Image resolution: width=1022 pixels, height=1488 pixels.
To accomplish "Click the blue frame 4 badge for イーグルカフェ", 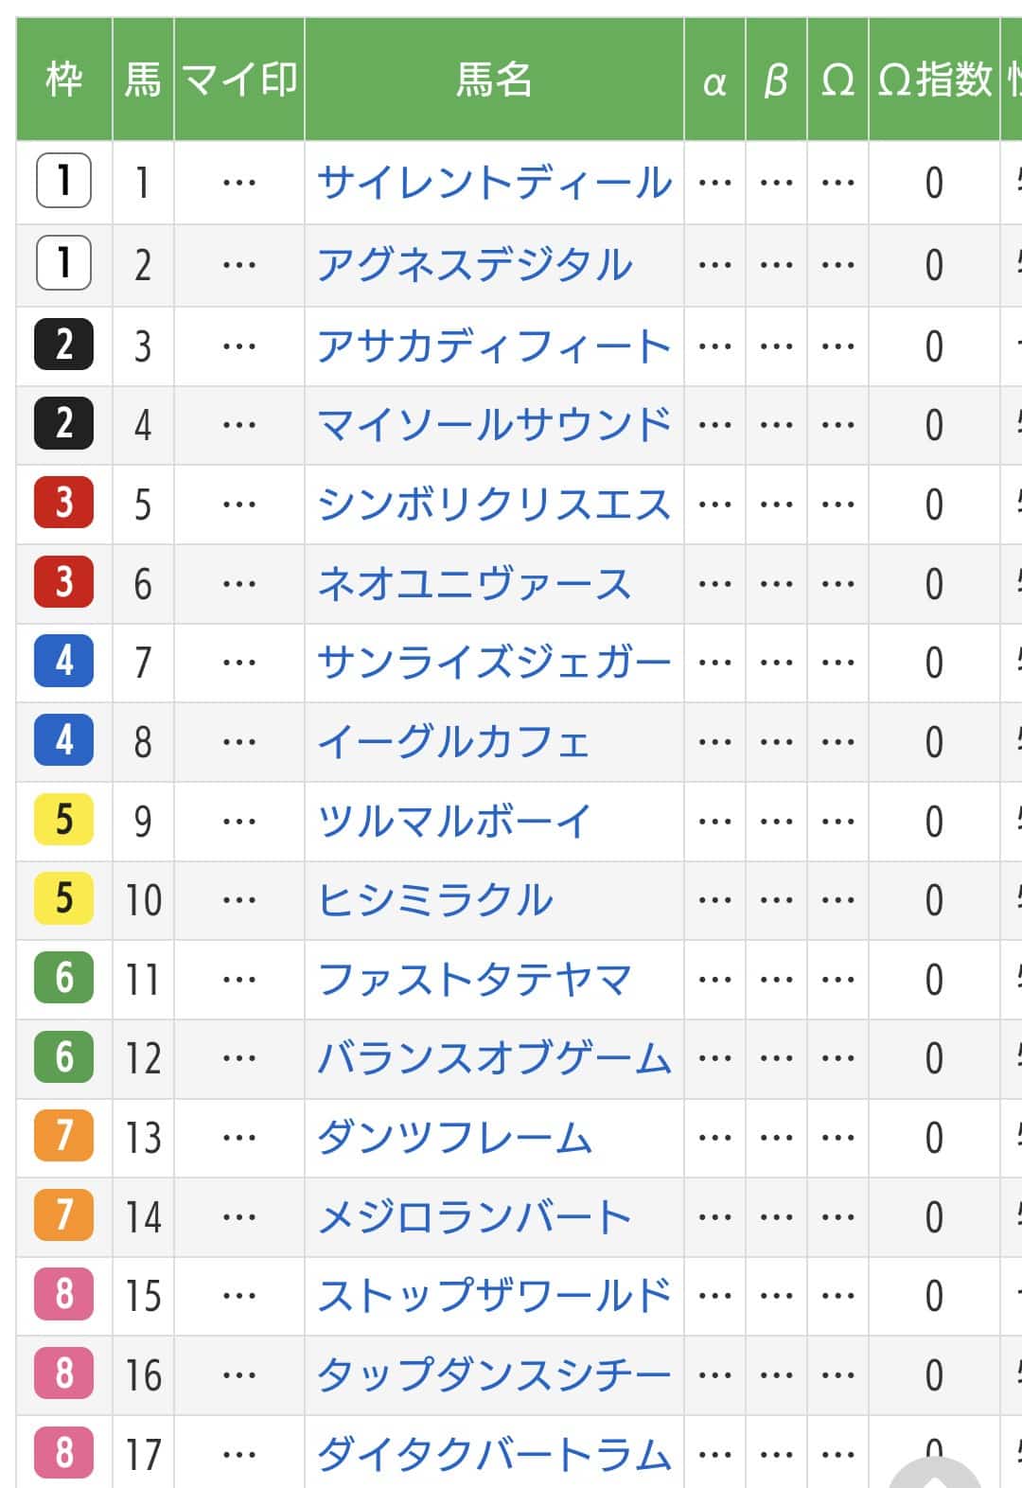I will 63,739.
